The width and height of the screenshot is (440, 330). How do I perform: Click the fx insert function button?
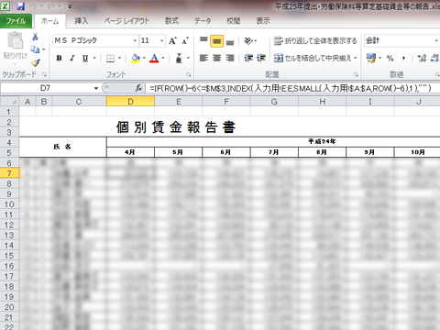point(138,88)
